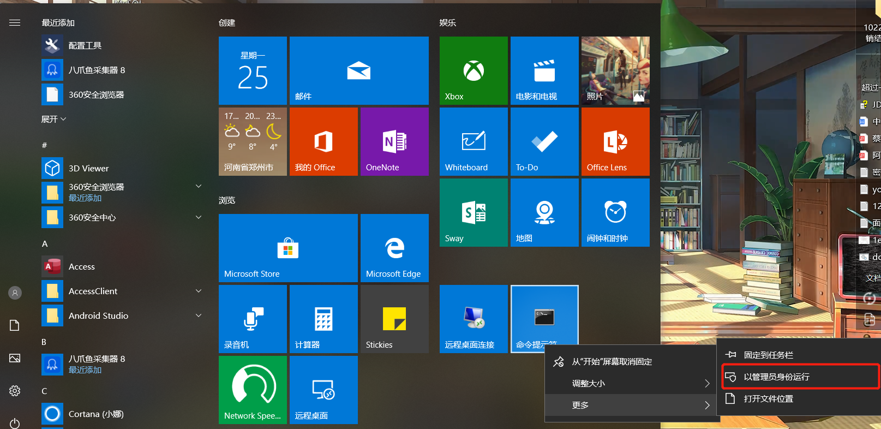Viewport: 881px width, 429px height.
Task: Open 八爪鱼采集器 8 under 最近添加
Action: point(123,70)
